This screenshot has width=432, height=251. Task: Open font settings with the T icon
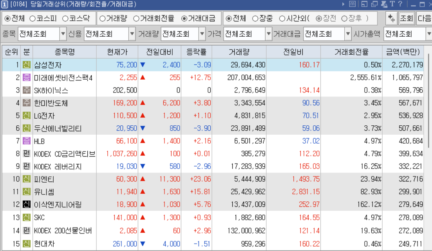(392, 4)
